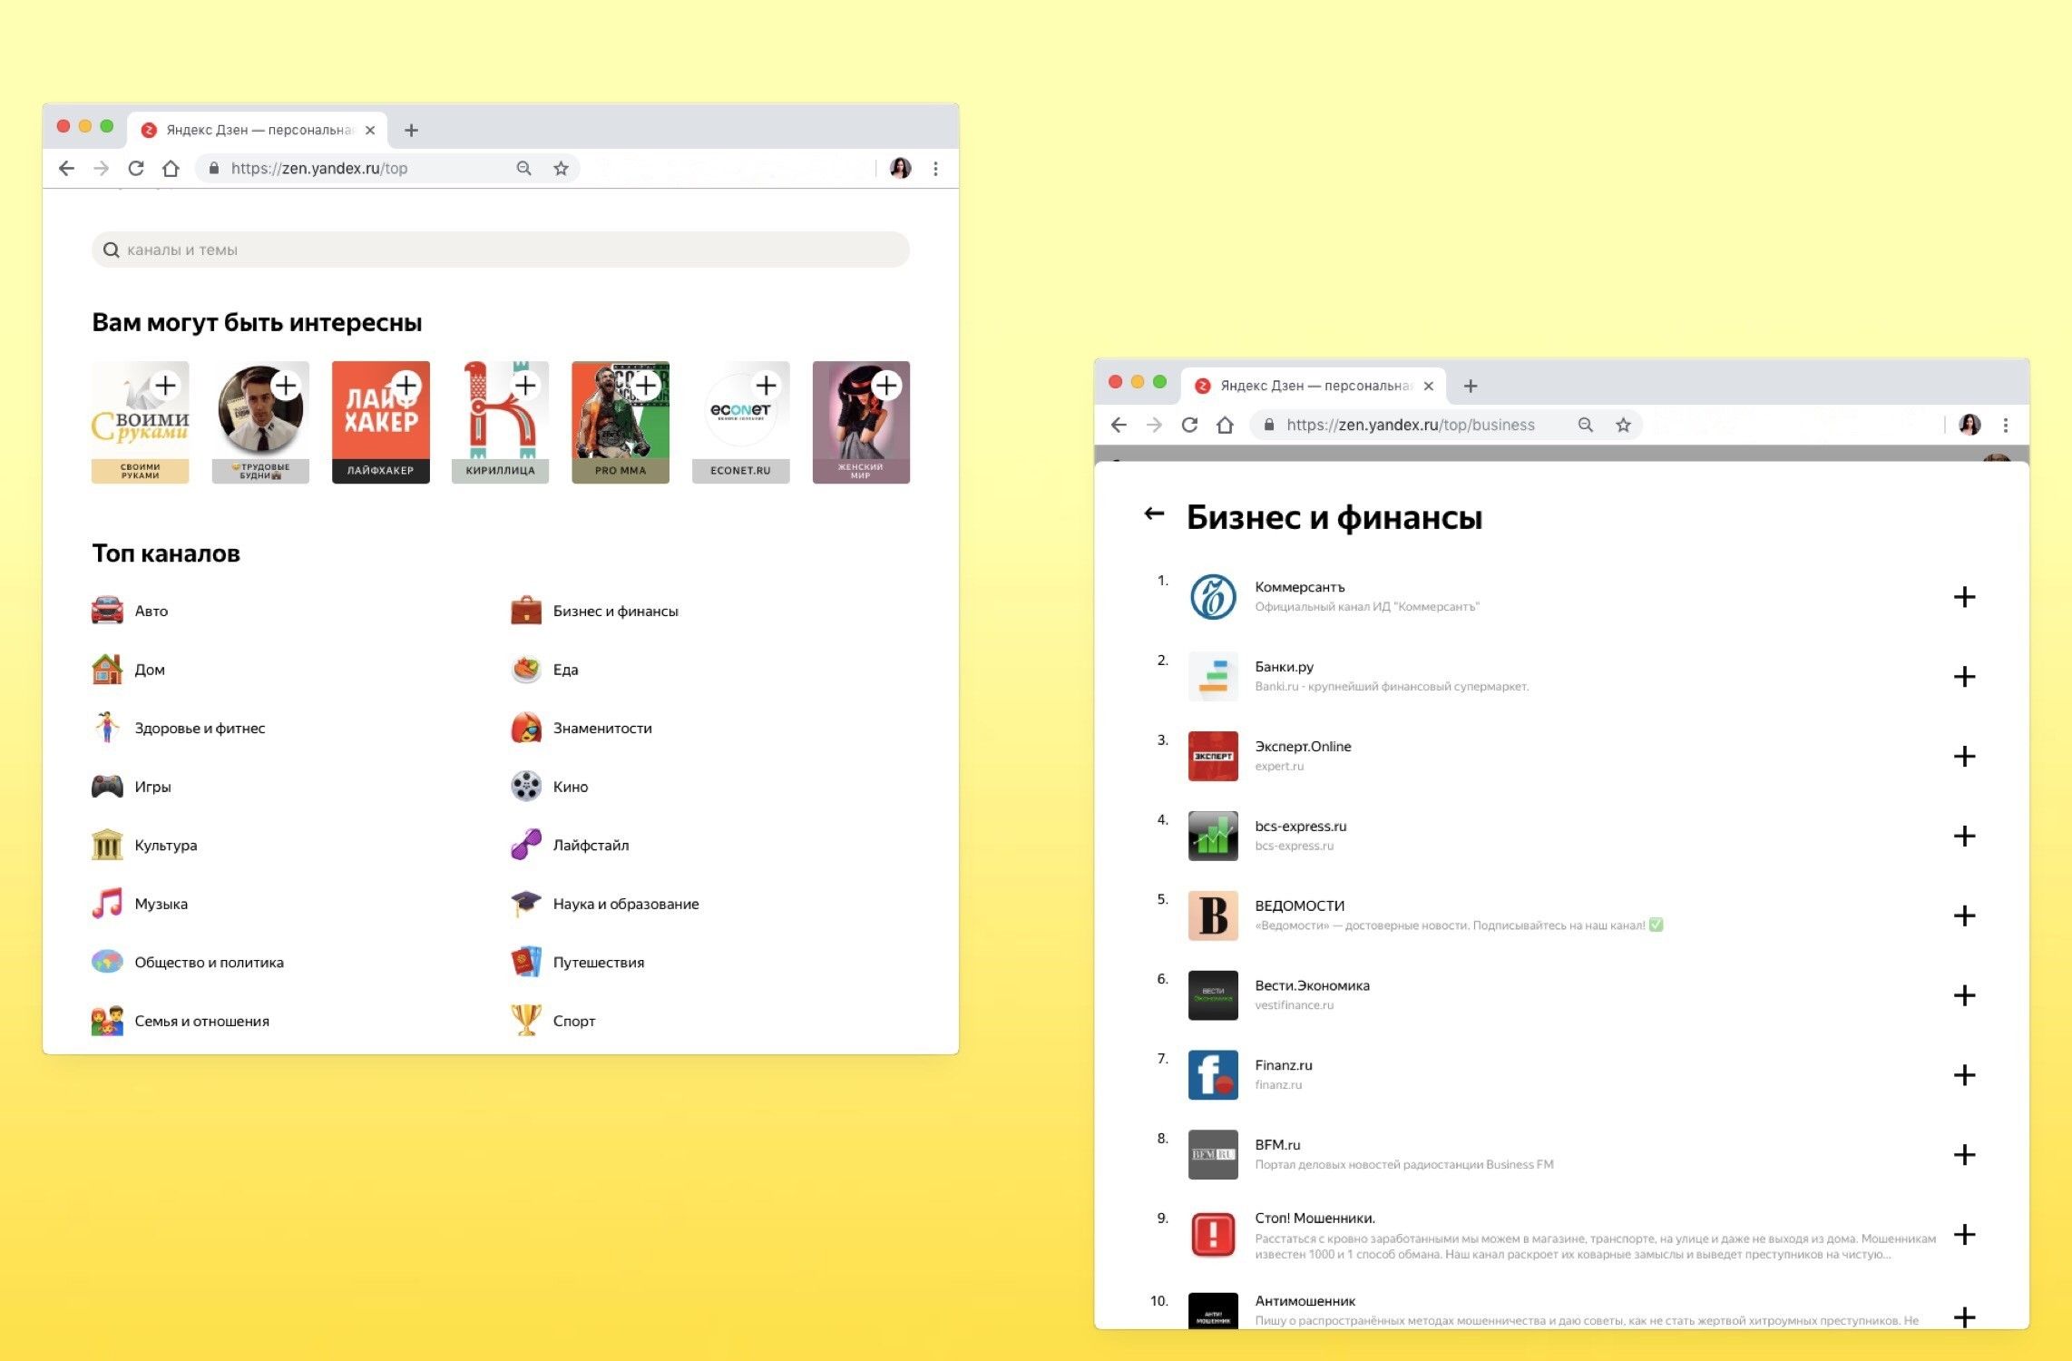Open the Лайфстайл category
The height and width of the screenshot is (1361, 2072).
point(570,845)
